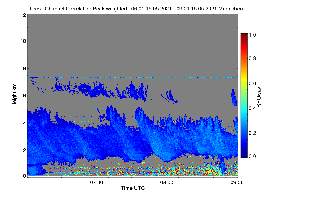Click the height axis label '2'
The height and width of the screenshot is (209, 313).
pos(25,150)
